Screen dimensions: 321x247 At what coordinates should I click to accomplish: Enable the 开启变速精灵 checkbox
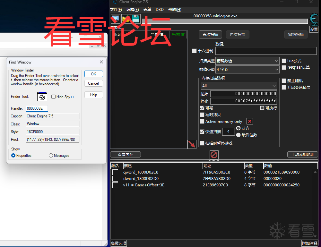[284, 87]
